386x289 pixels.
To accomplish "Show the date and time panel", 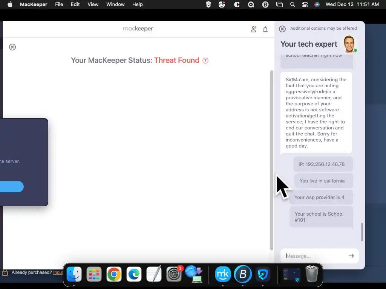I will click(352, 5).
